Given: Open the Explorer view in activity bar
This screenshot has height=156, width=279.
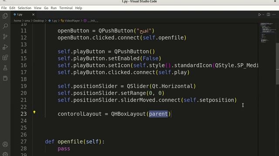Looking at the screenshot, I should click(5, 16).
